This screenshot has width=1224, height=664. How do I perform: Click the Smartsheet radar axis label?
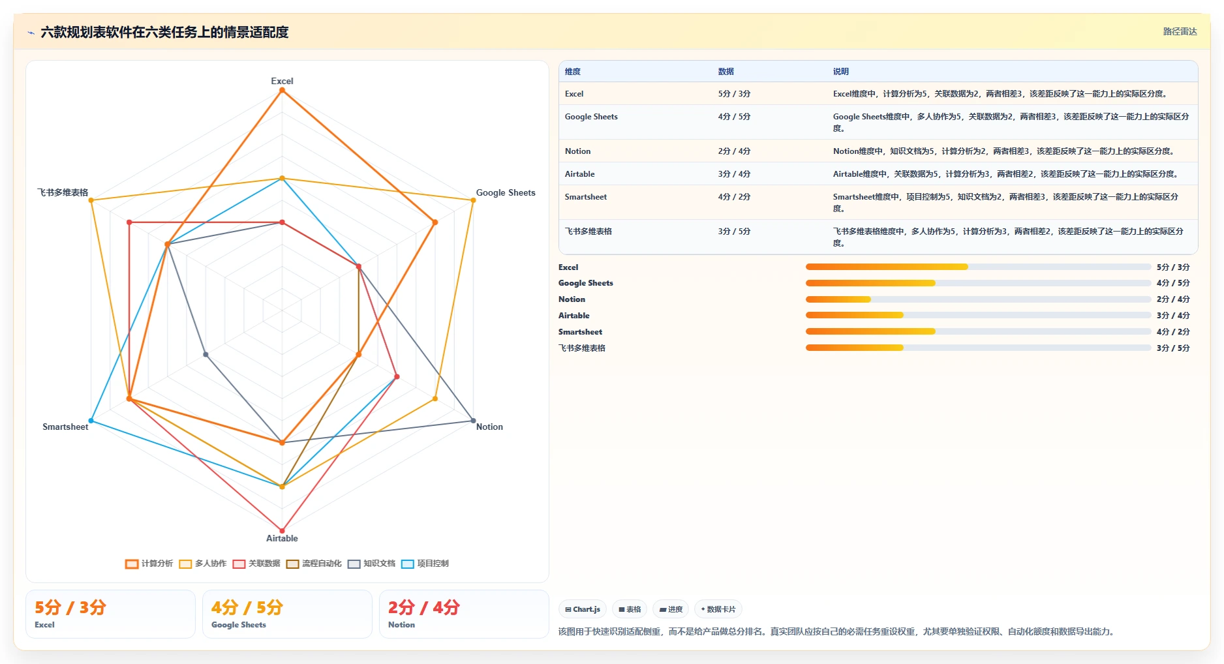(65, 427)
